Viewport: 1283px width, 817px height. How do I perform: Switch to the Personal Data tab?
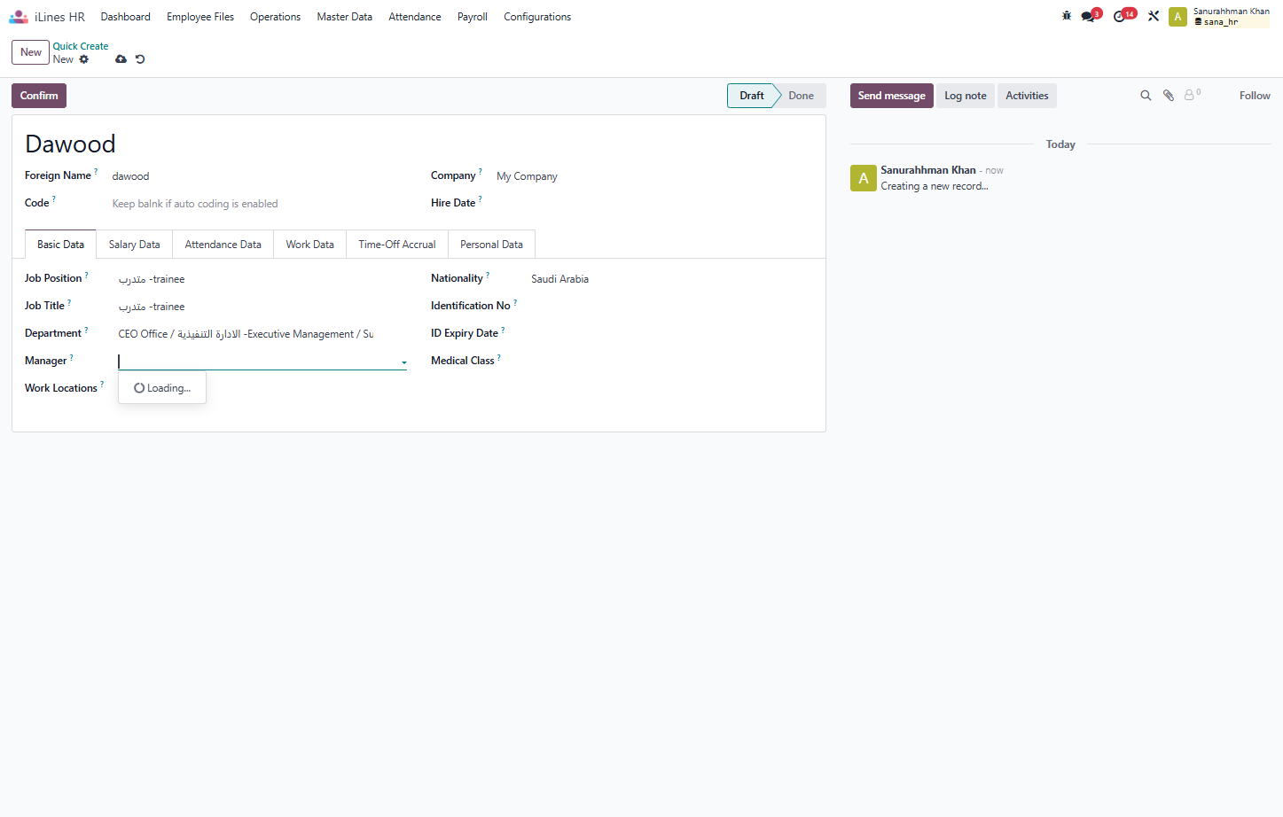[491, 245]
